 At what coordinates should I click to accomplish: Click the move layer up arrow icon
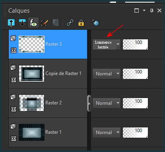coord(11,23)
